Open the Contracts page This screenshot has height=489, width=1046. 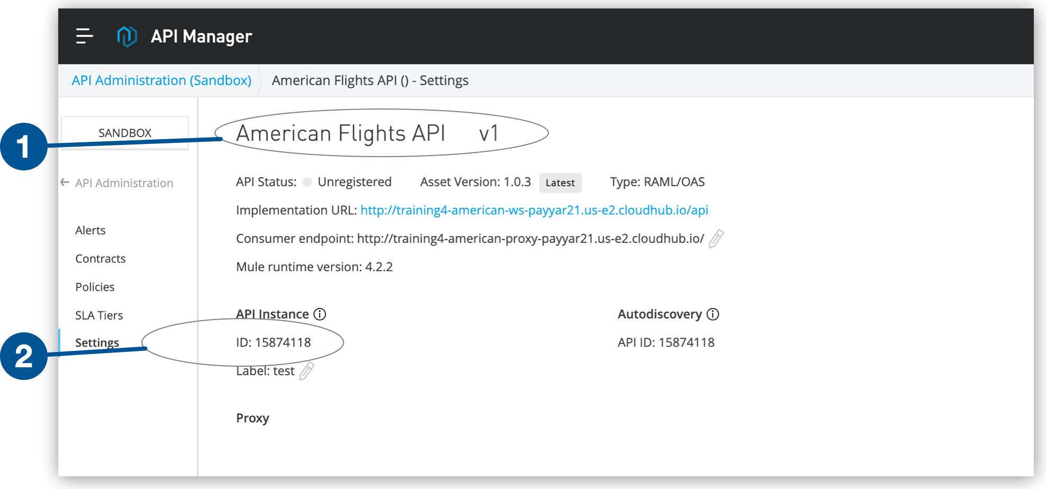coord(101,259)
